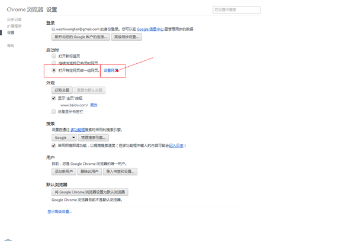The image size is (341, 241).
Task: Open 扩展程序 in the sidebar
Action: [14, 26]
